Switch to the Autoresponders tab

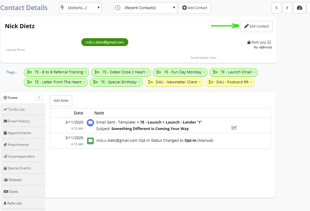(23, 156)
